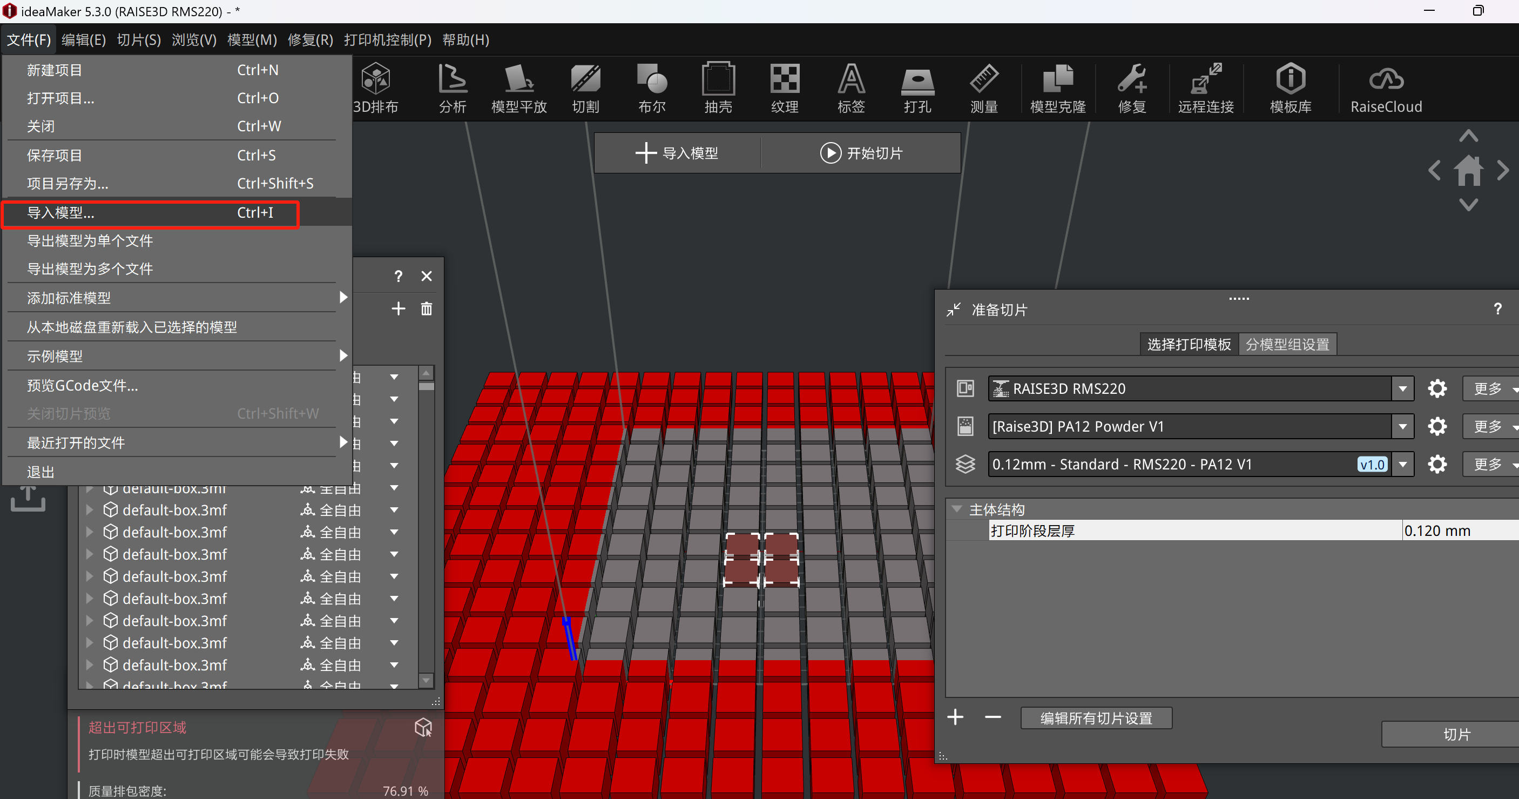
Task: Open the 3D排布 arrangement tool
Action: coord(376,88)
